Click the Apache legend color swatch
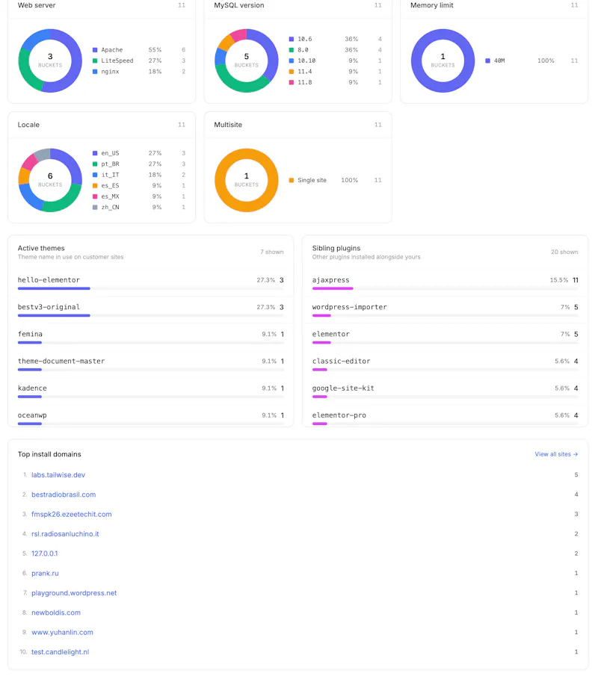The width and height of the screenshot is (598, 679). click(x=95, y=50)
